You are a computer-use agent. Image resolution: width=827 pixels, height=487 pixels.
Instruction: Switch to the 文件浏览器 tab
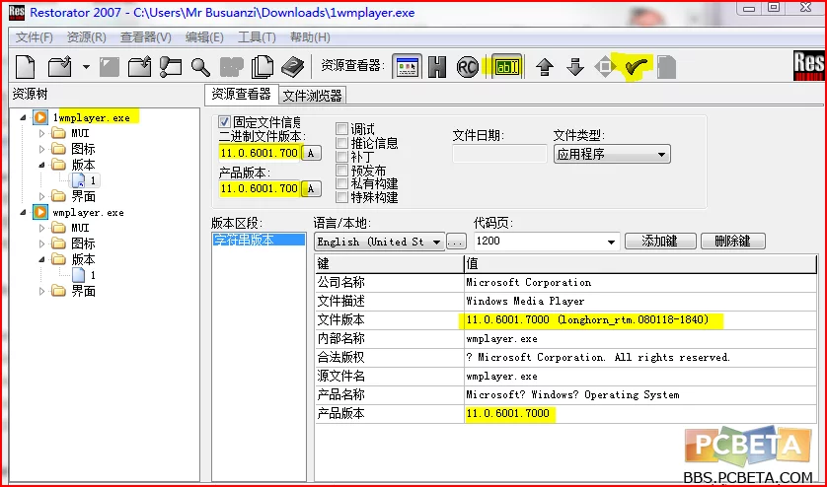(312, 96)
